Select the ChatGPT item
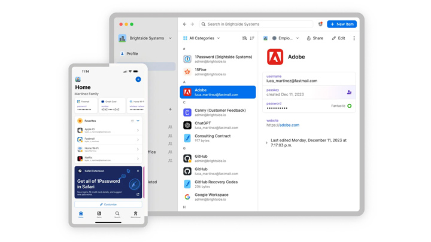431x242 pixels. pyautogui.click(x=218, y=125)
